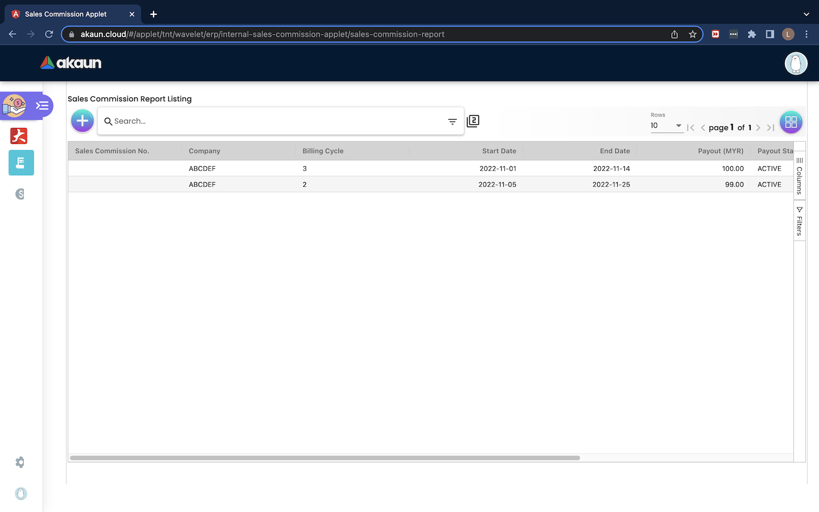819x512 pixels.
Task: Reload the page in the browser
Action: [x=49, y=34]
